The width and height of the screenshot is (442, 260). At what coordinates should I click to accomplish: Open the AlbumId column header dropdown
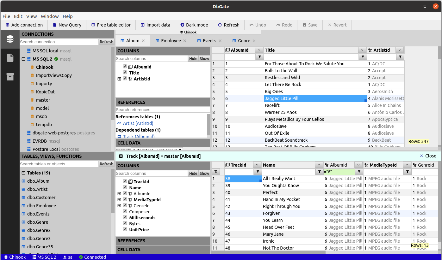259,50
